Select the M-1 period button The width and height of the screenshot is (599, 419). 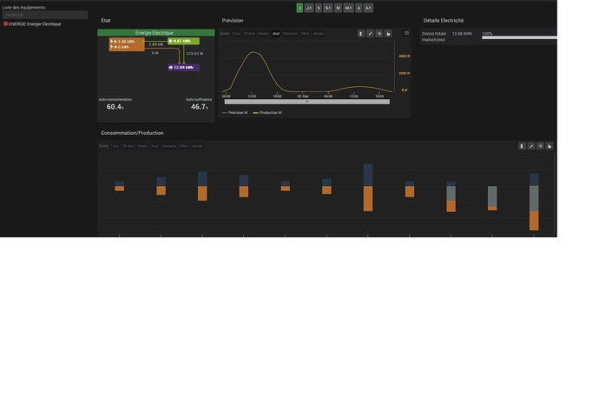[348, 8]
